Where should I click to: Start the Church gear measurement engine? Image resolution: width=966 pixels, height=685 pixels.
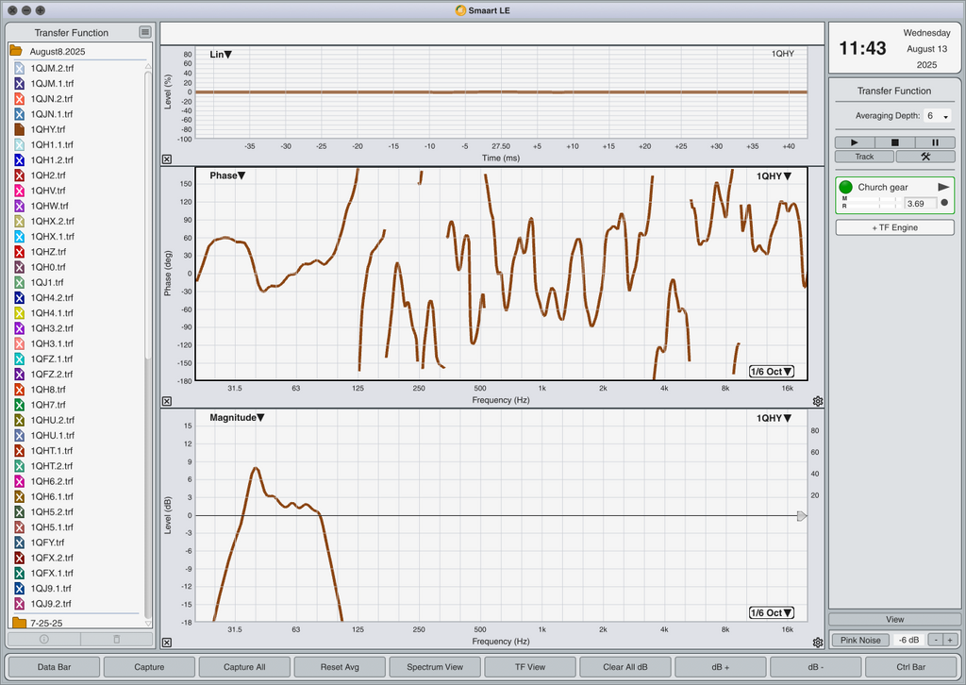click(943, 187)
